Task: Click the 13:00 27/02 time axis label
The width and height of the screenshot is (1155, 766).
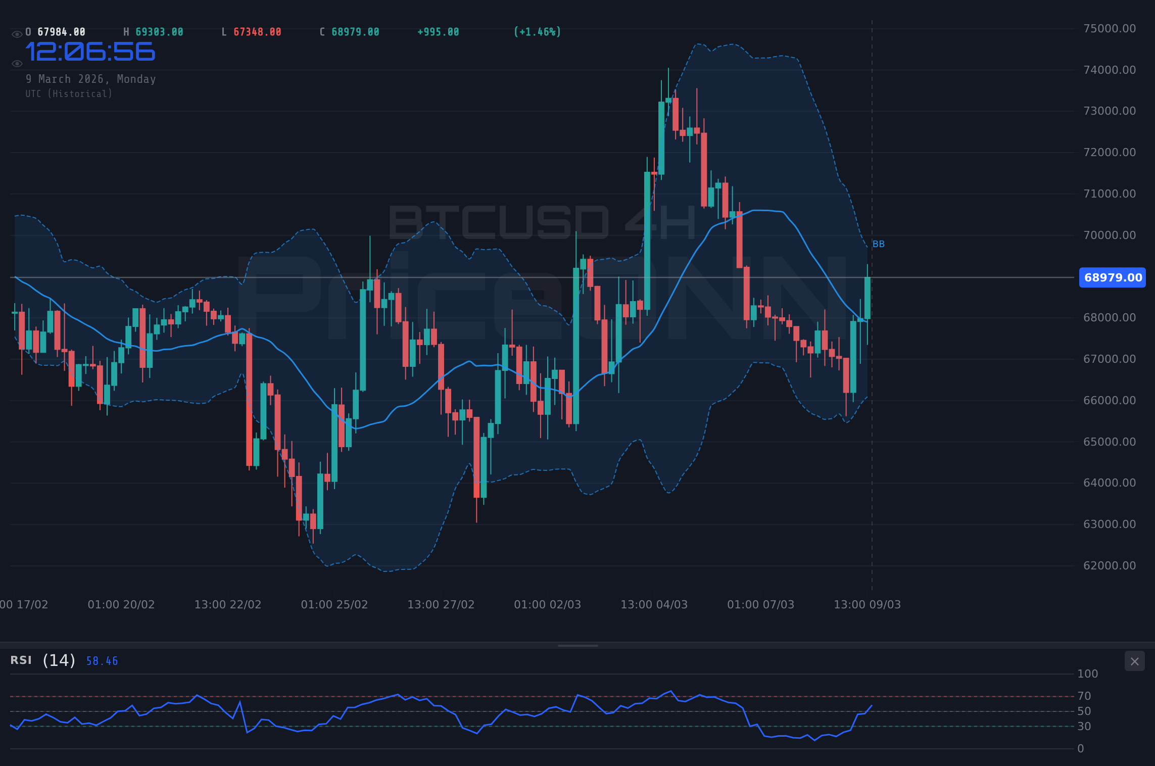Action: (x=441, y=604)
